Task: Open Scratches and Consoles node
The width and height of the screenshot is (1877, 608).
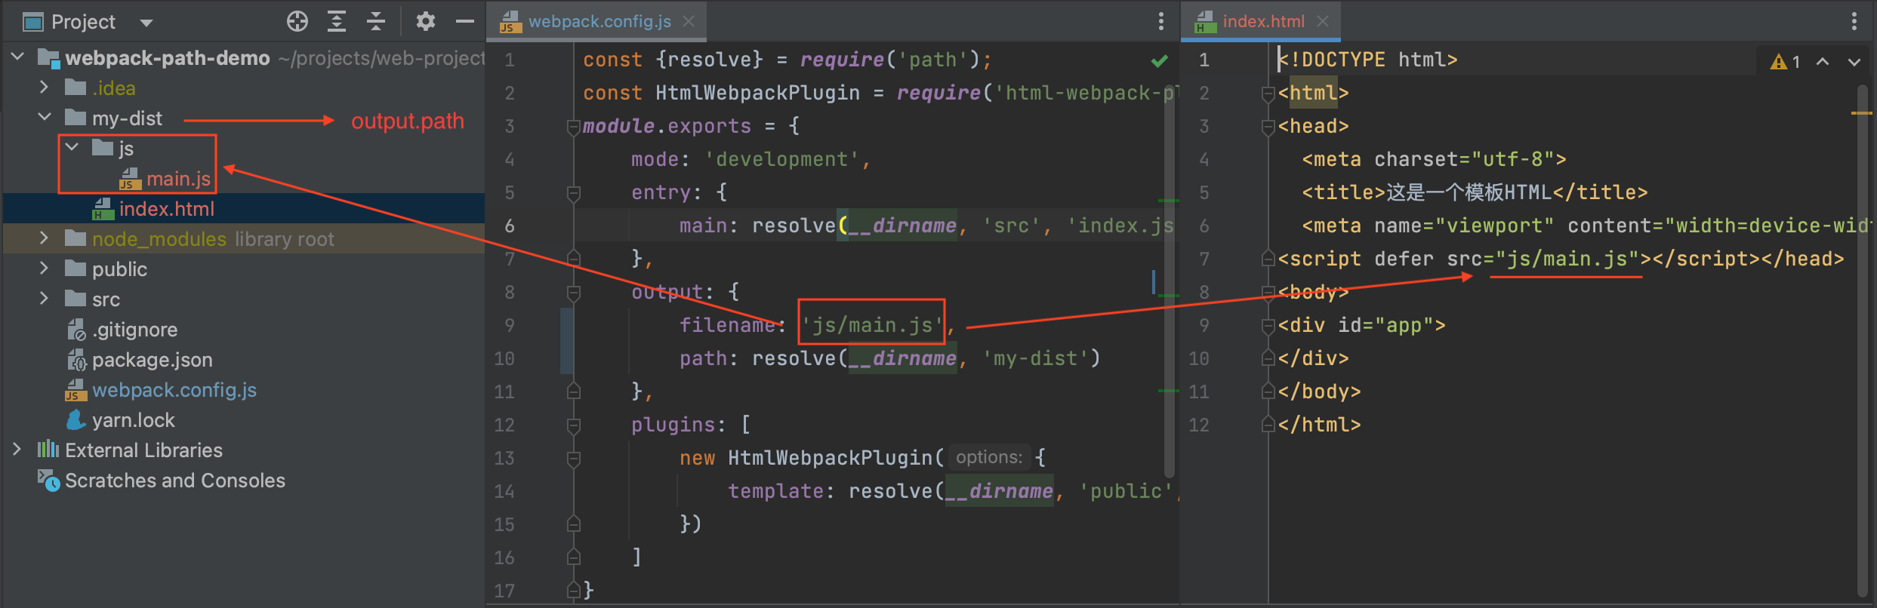Action: point(175,481)
